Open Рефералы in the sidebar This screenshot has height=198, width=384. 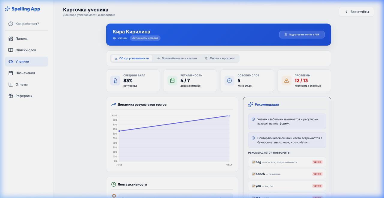26,96
